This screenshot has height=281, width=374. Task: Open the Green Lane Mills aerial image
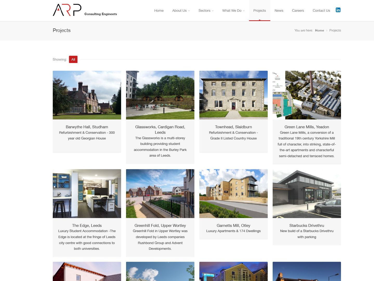pos(307,95)
